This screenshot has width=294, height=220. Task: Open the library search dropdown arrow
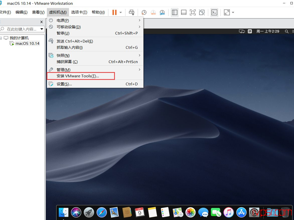42,29
